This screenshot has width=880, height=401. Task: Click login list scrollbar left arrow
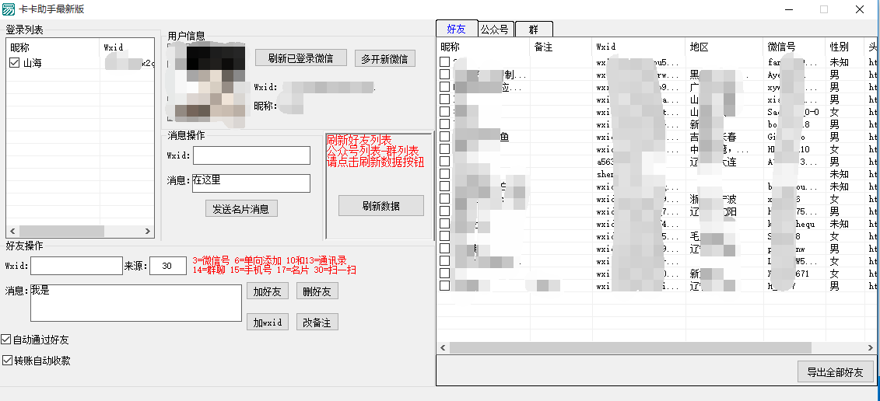tap(12, 231)
